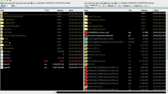This screenshot has height=94, width=168.
Task: Sort right panel by Имя column
Action: click(106, 10)
